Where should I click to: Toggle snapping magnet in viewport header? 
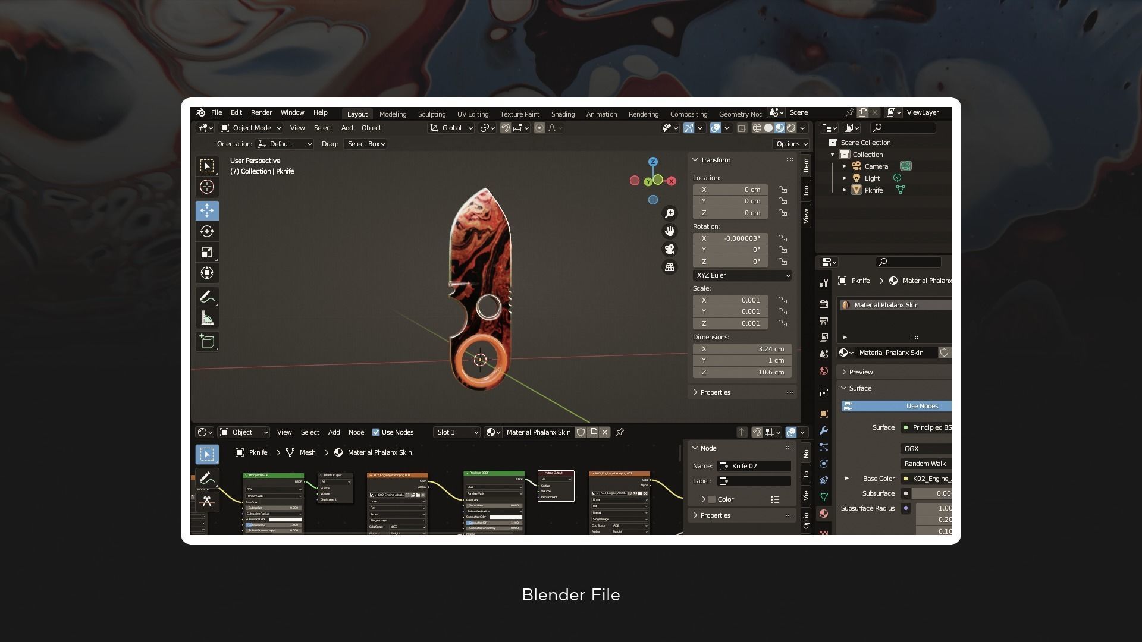point(506,128)
